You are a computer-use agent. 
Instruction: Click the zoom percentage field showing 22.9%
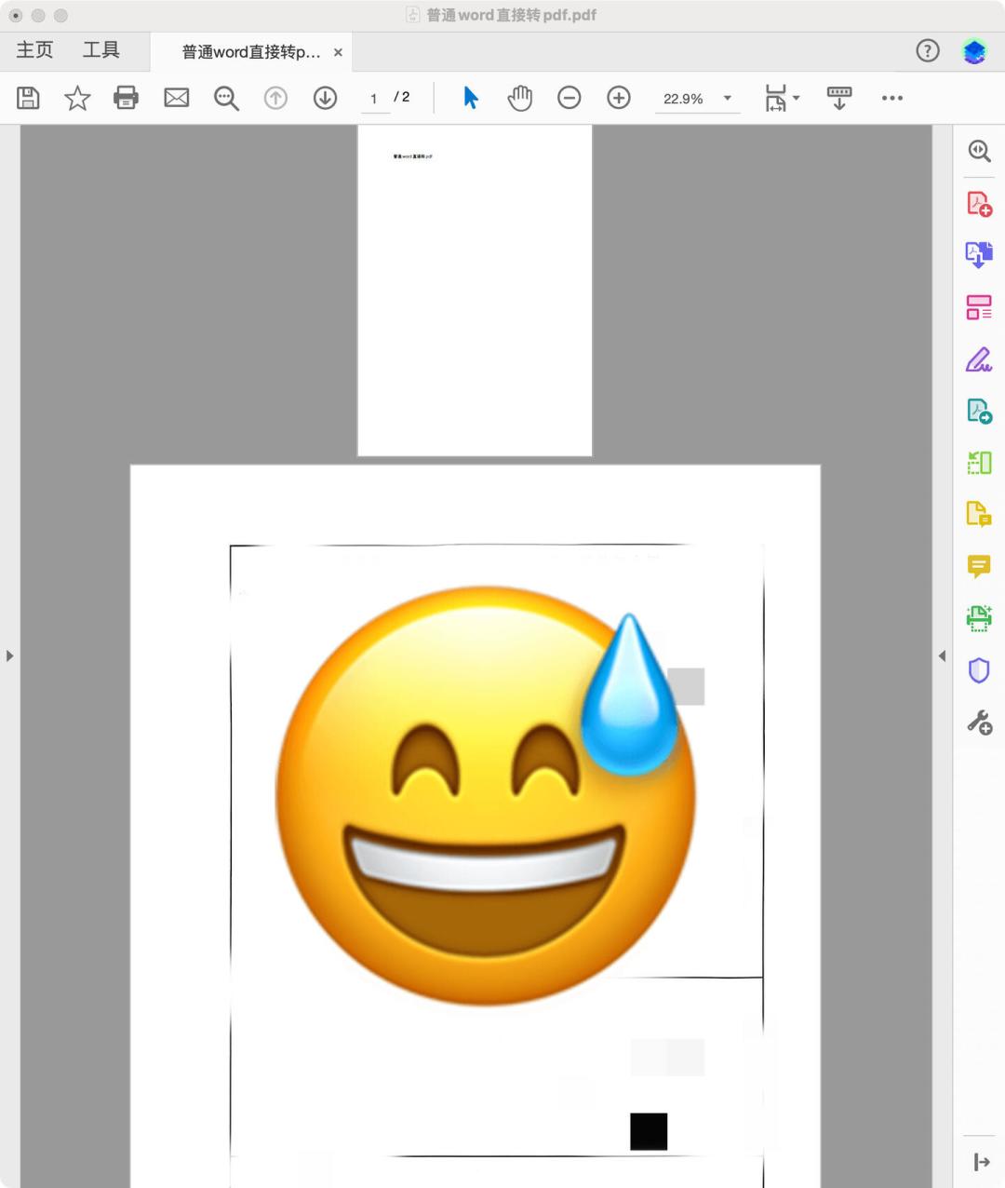pyautogui.click(x=683, y=99)
